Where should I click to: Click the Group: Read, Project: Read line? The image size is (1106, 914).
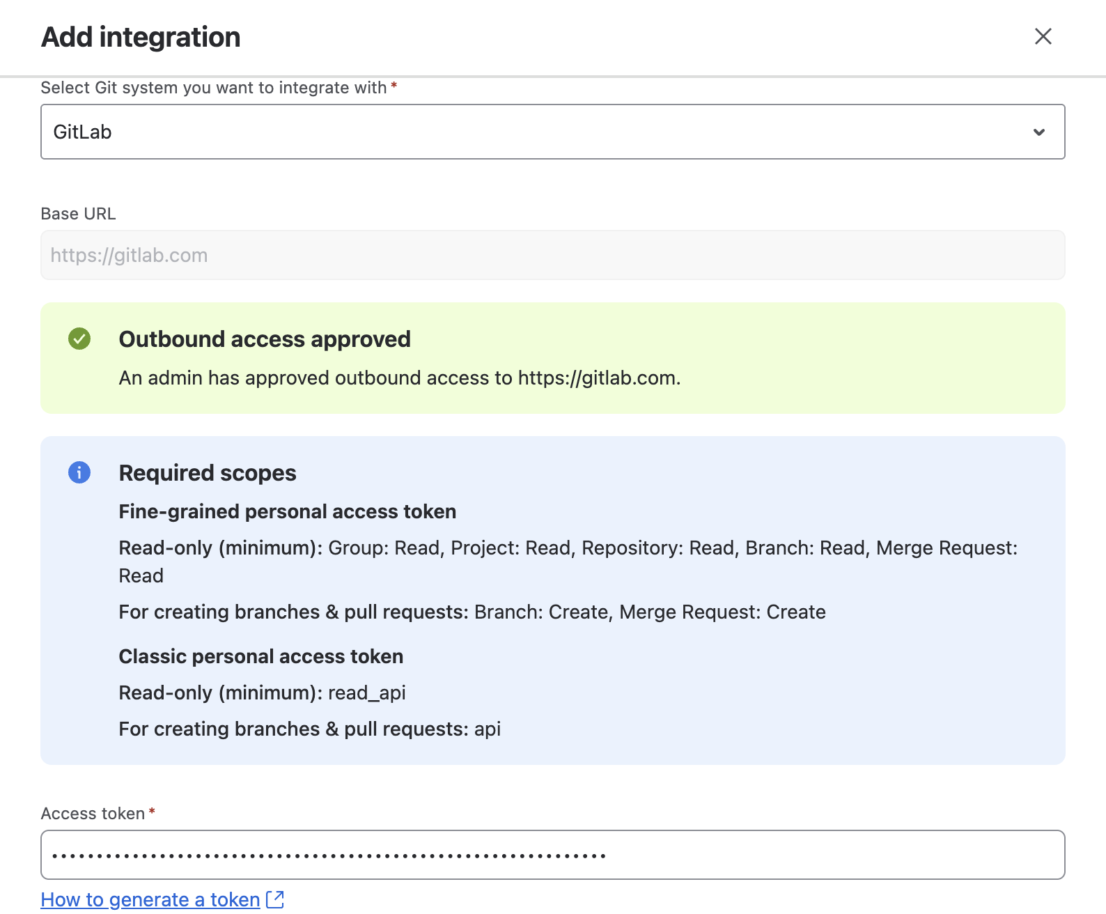coord(568,561)
